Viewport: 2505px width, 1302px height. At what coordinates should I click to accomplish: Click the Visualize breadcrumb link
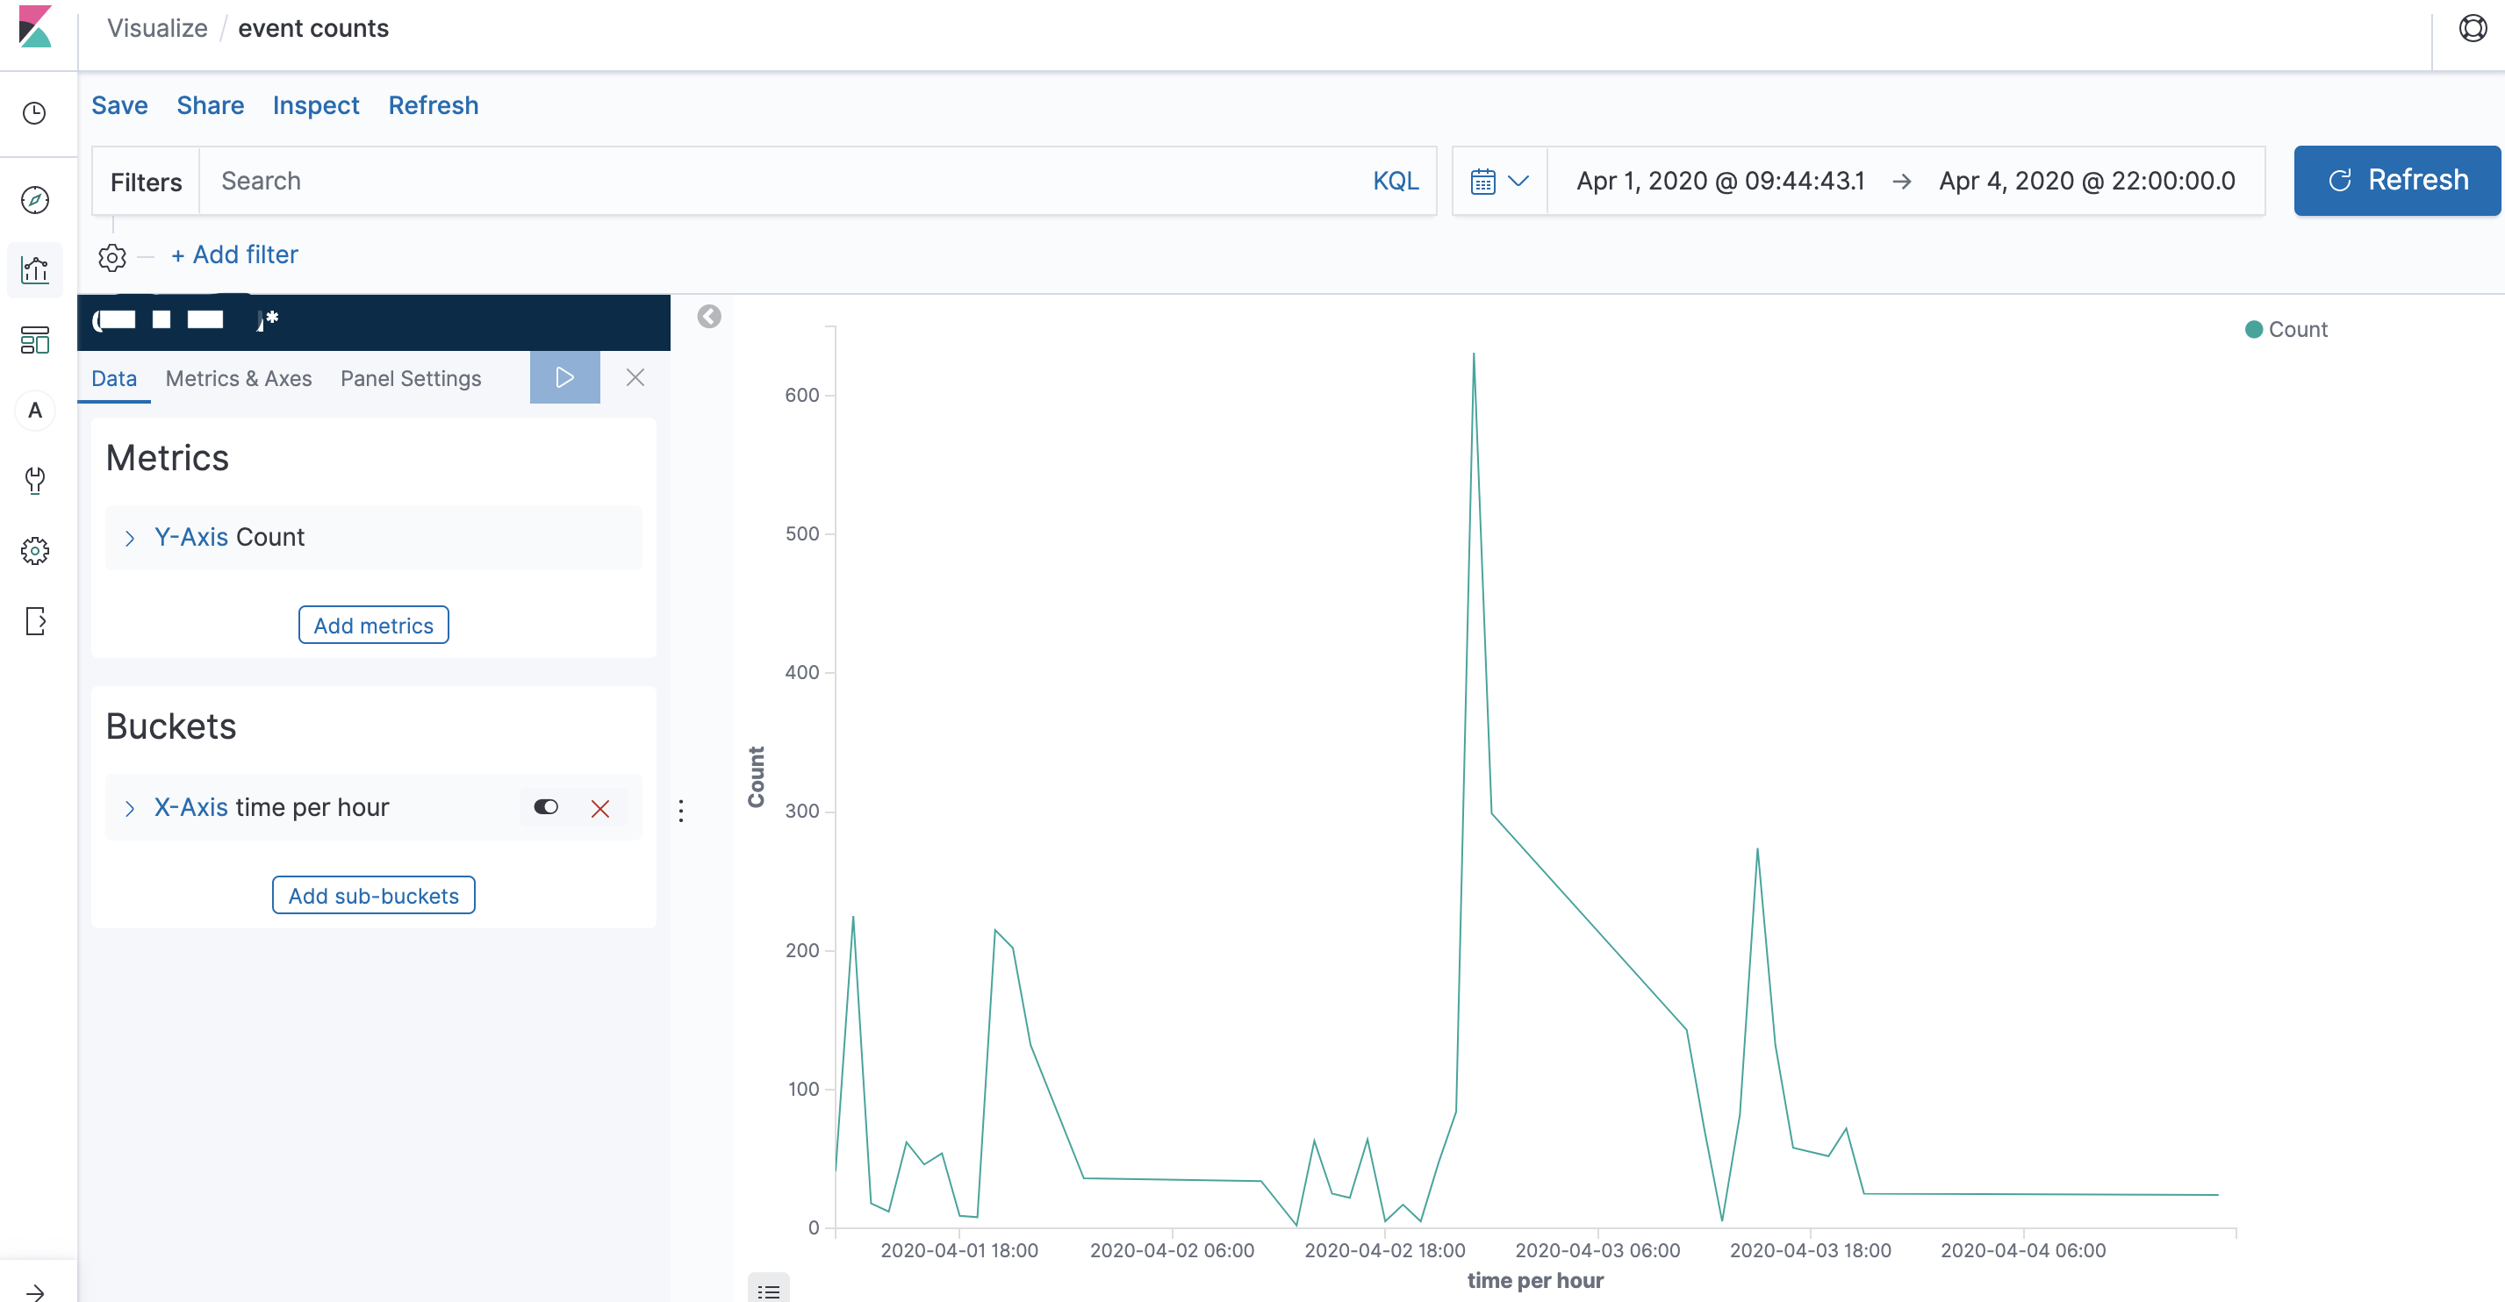coord(156,28)
